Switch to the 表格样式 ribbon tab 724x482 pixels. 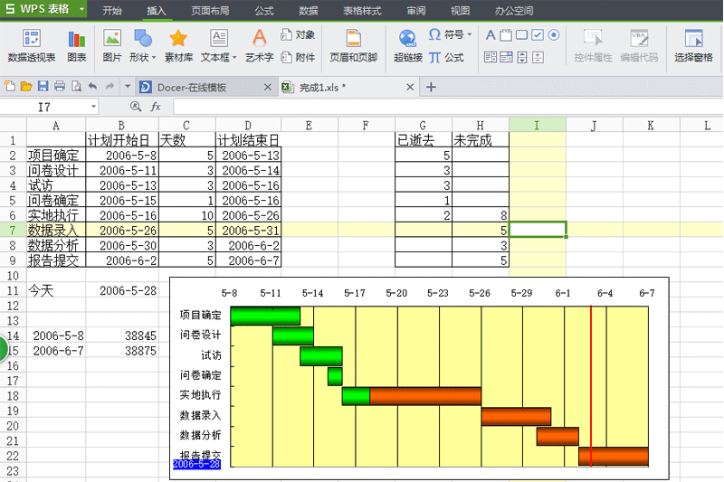point(362,11)
